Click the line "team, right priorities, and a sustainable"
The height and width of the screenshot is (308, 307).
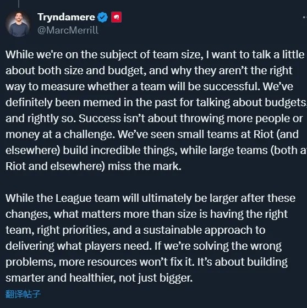pos(135,230)
